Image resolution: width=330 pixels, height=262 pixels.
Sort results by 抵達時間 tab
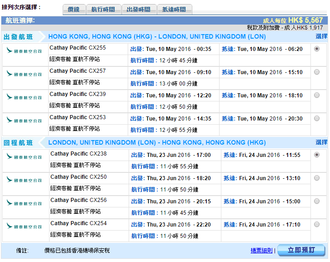tap(174, 10)
